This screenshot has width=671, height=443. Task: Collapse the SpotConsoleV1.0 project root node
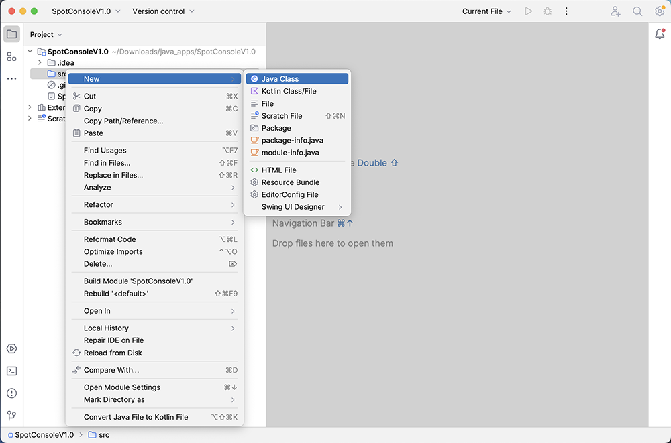click(x=30, y=52)
